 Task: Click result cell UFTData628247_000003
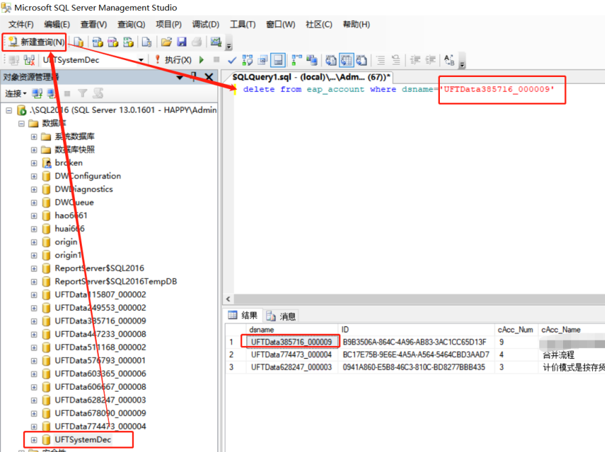click(x=291, y=368)
